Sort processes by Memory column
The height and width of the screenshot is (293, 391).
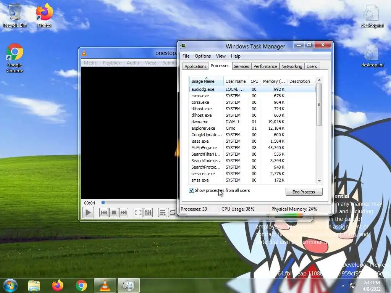coord(274,81)
